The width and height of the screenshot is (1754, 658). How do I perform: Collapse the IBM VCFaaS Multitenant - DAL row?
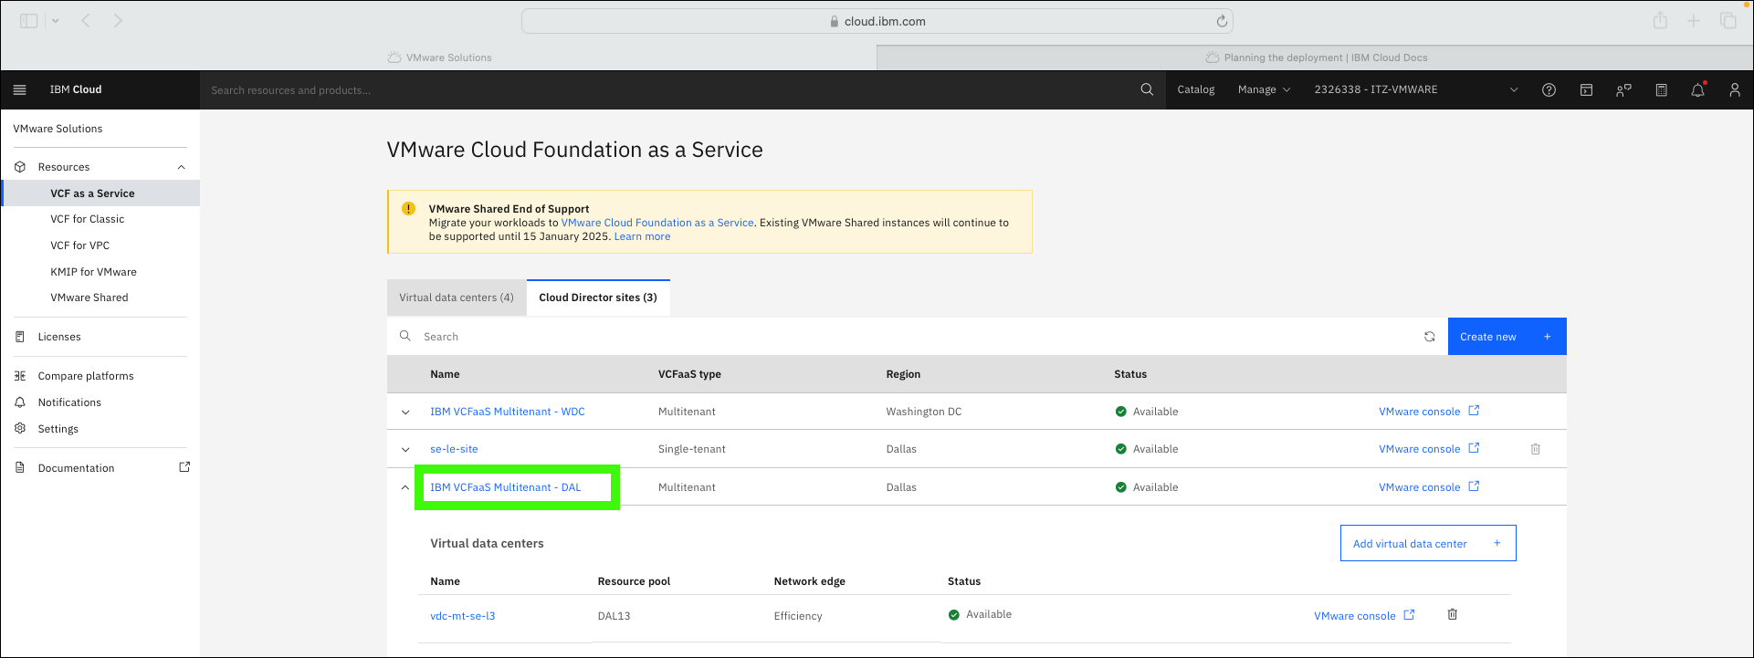[405, 487]
